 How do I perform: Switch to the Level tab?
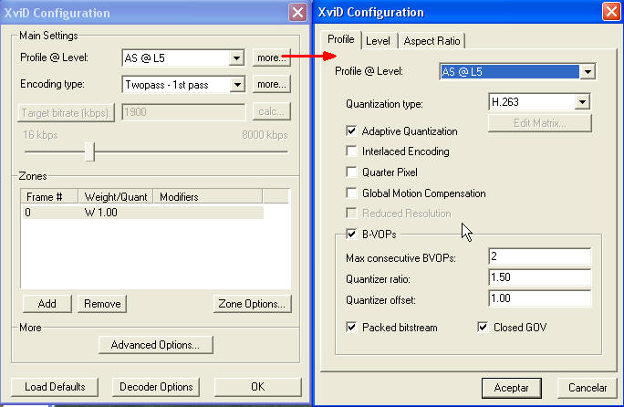click(378, 41)
